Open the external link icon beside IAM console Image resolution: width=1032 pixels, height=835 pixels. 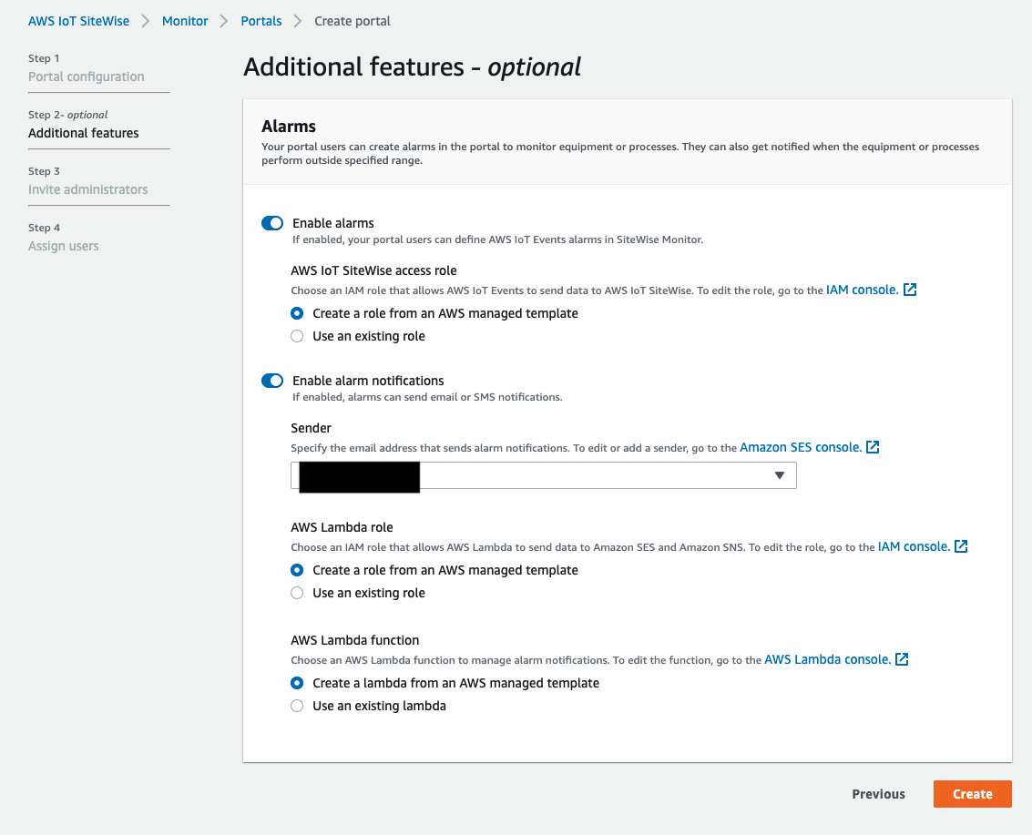point(909,289)
